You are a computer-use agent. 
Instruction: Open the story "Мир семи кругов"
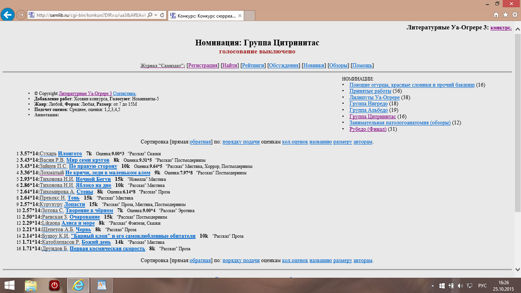tap(88, 160)
